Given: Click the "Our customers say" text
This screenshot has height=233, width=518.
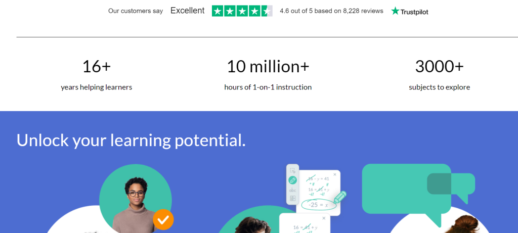Looking at the screenshot, I should (136, 11).
